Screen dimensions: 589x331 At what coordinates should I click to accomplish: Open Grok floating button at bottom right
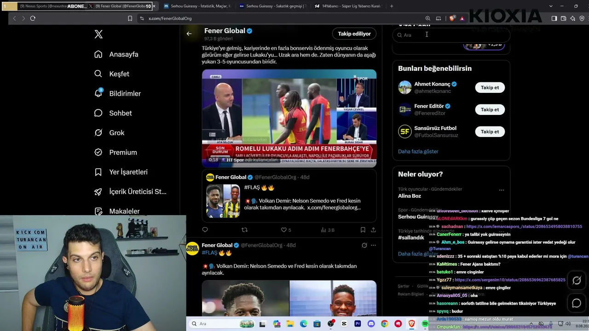[577, 280]
